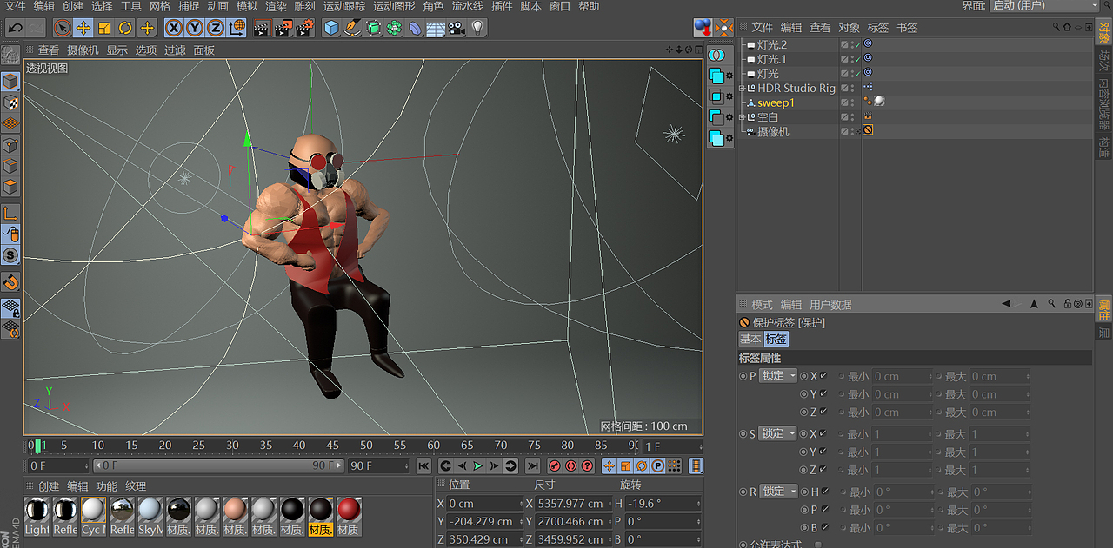Screen dimensions: 1113x548
Task: Uncheck scale Y lock checkbox
Action: (824, 452)
